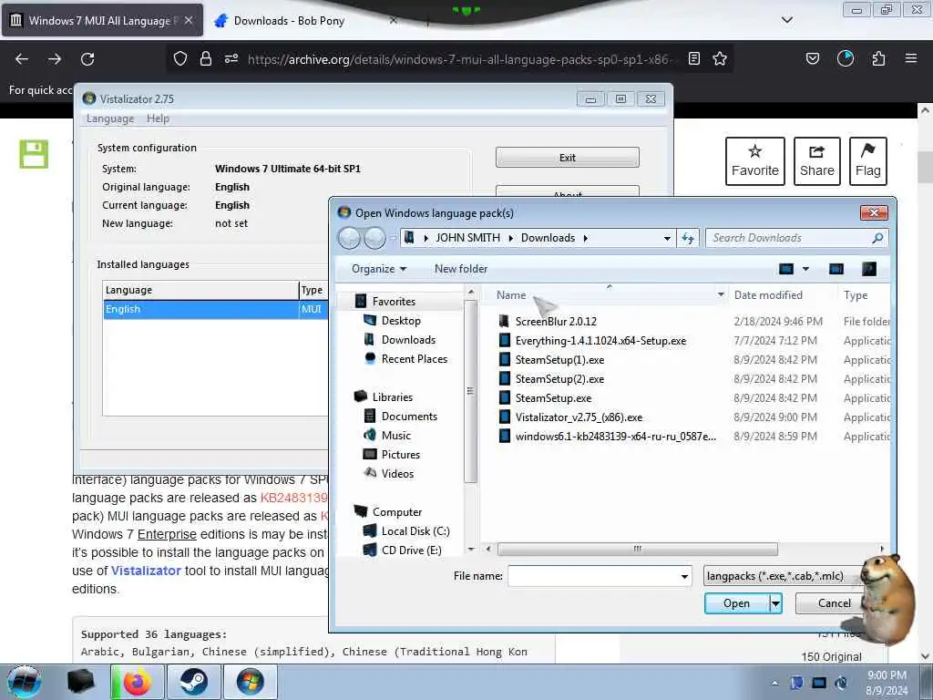Open the view options dropdown arrow
Screen dimensions: 933x700
click(805, 269)
